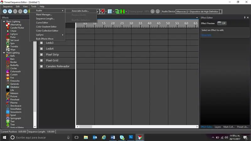
Task: Toggle the red magnet snap tool
Action: coord(102,11)
